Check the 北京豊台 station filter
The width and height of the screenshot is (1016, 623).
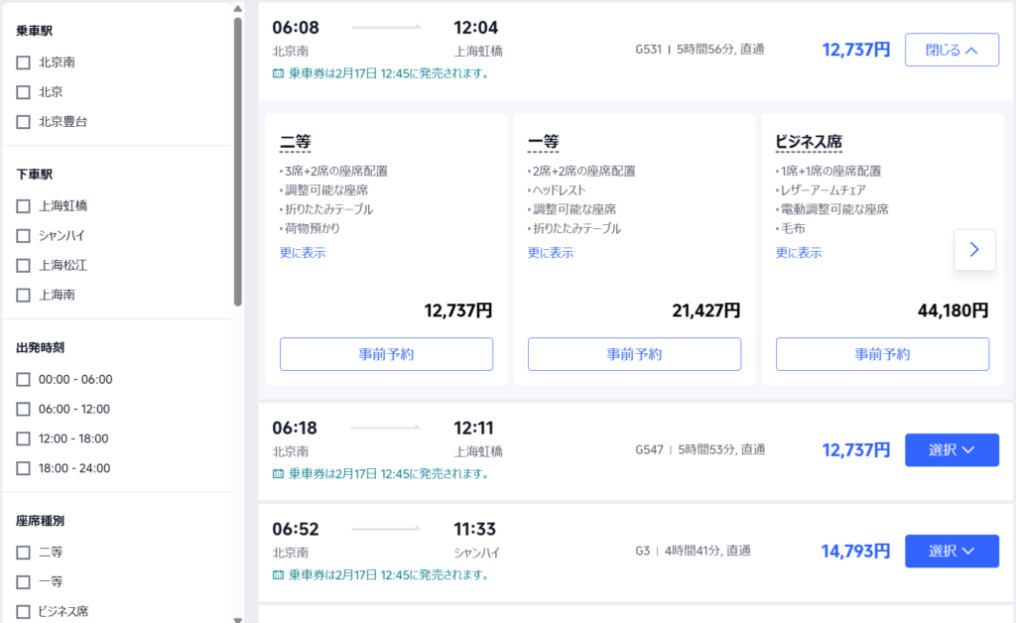pyautogui.click(x=23, y=122)
